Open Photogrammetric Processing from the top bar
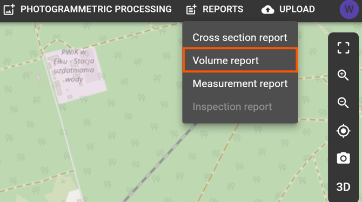The height and width of the screenshot is (202, 362). (x=96, y=10)
